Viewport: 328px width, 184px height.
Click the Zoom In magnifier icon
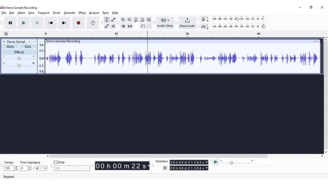[x=123, y=20]
